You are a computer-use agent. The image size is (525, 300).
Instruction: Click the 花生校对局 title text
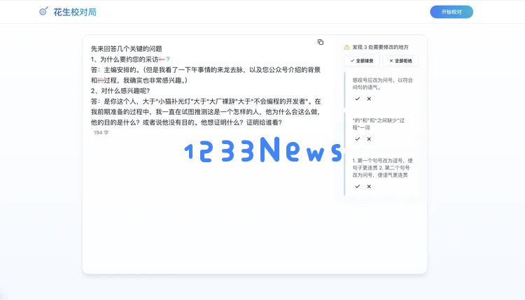(75, 12)
